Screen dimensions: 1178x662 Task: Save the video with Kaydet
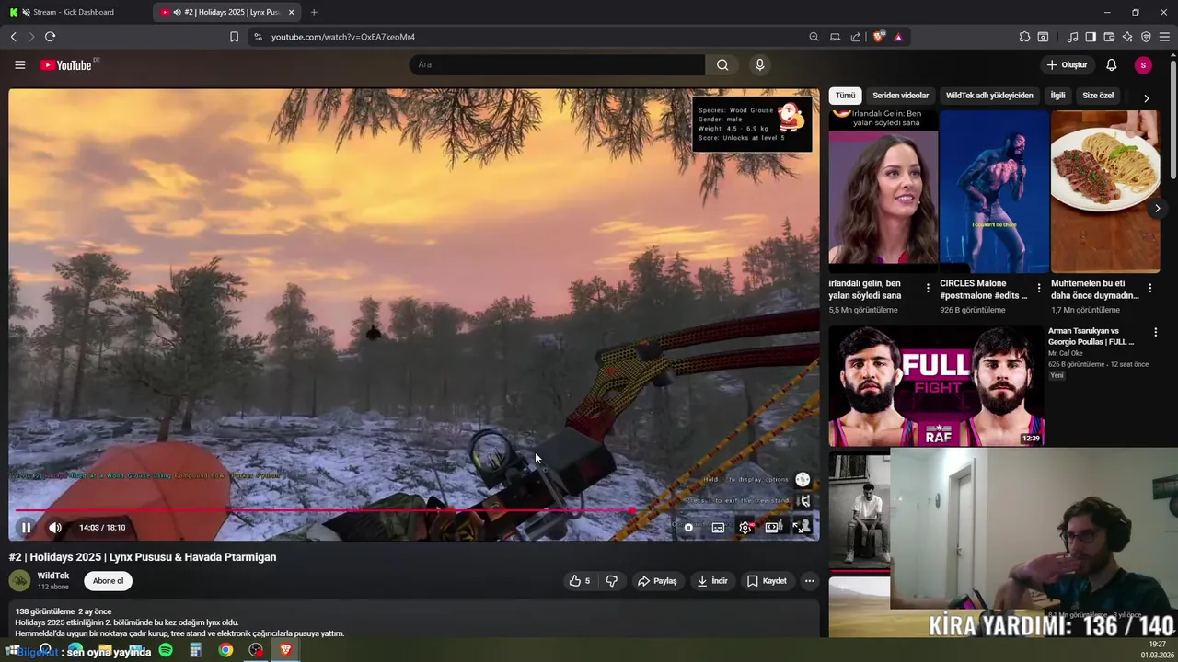[767, 581]
